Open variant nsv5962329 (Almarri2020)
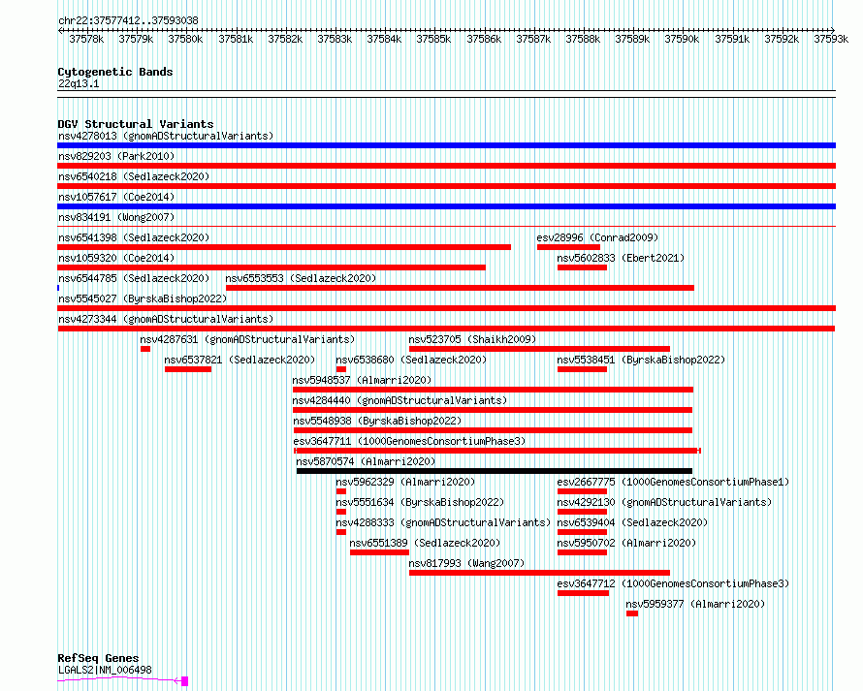The image size is (863, 691). pos(405,482)
